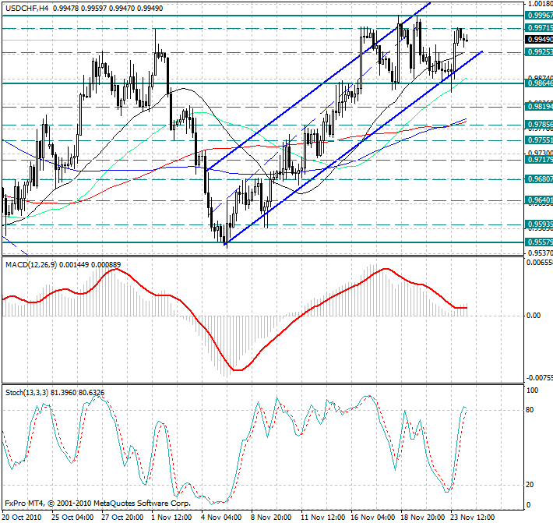Viewport: 553px width, 523px height.
Task: Click the 0.9996 price level label
Action: tap(538, 15)
